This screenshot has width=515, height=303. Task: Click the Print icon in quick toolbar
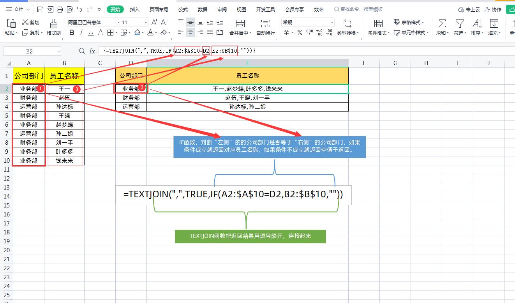tap(60, 9)
